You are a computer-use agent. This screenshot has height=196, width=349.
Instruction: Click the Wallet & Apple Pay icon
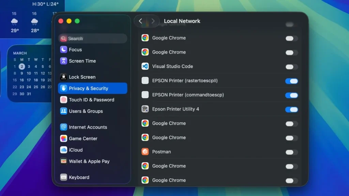click(x=63, y=161)
